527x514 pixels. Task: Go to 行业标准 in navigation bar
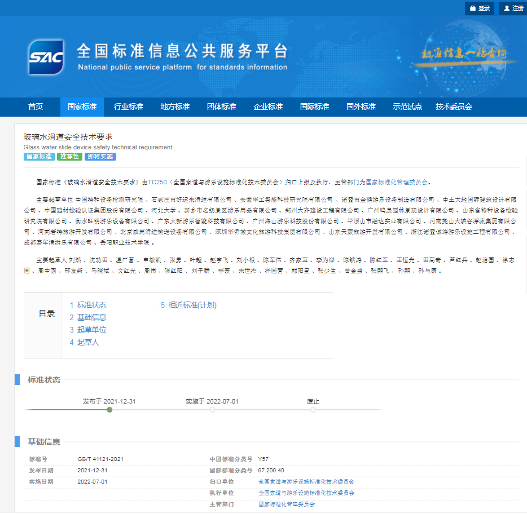pos(128,107)
